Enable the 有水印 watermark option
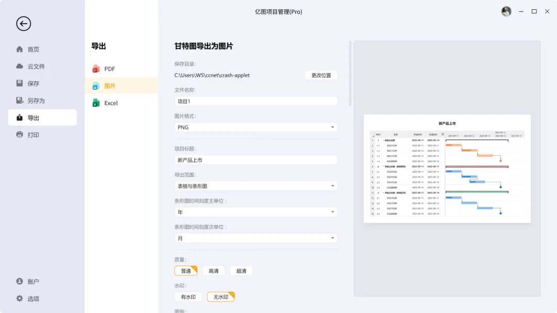Viewport: 557px width, 313px height. [188, 297]
